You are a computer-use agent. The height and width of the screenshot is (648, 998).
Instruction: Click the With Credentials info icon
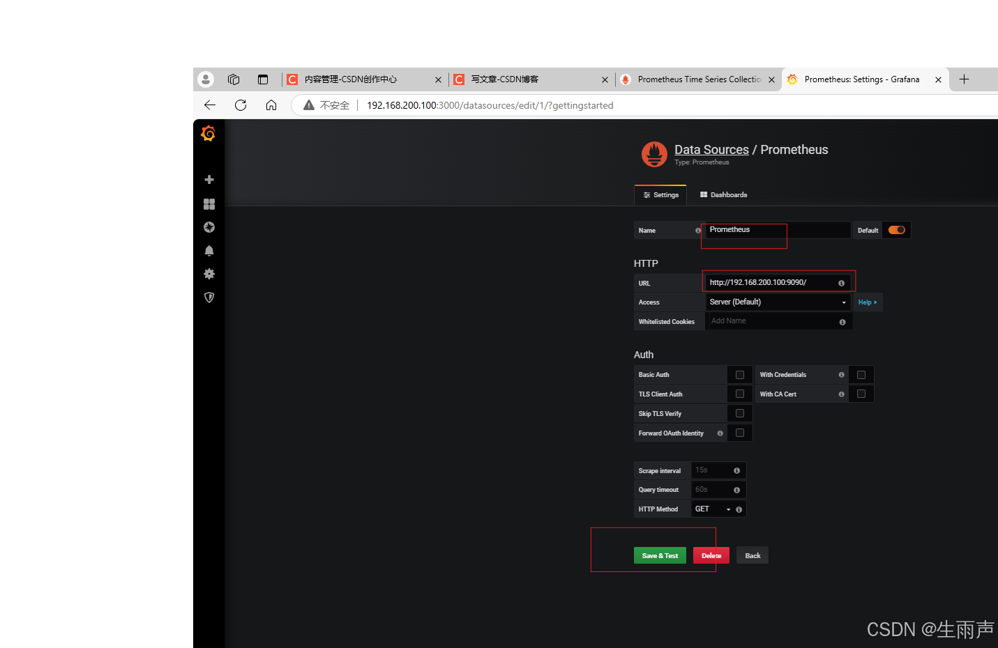[841, 375]
